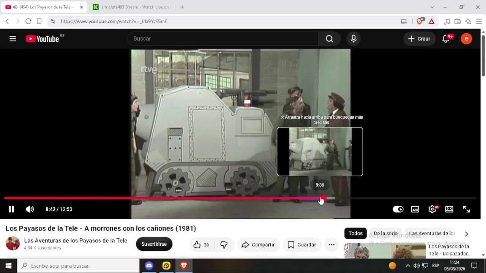Open the Brave Wallet icon
Screen dimensions: 486x273
click(458, 22)
